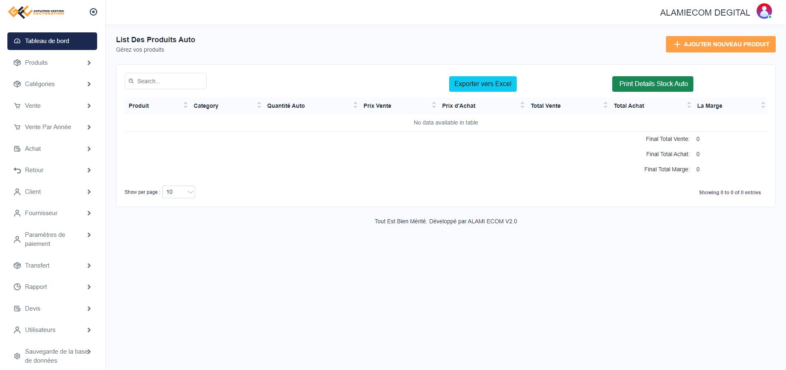Click the Client person icon
The width and height of the screenshot is (786, 370).
[17, 192]
